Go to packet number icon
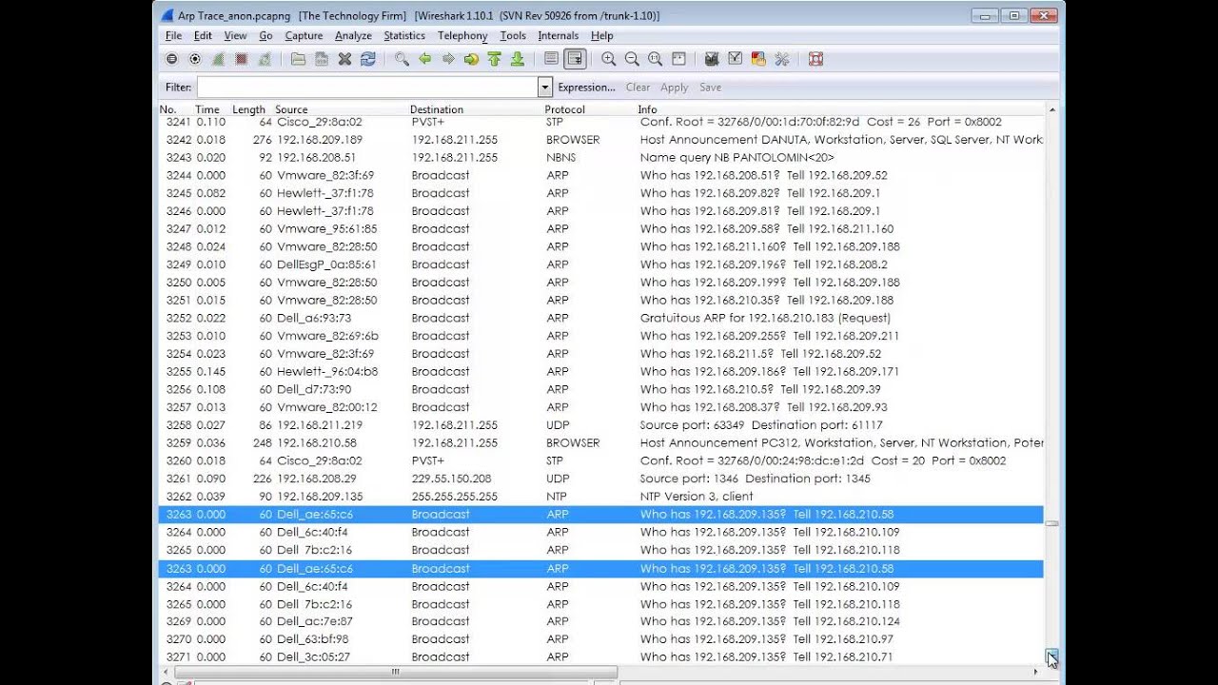Viewport: 1218px width, 685px height. tap(471, 59)
